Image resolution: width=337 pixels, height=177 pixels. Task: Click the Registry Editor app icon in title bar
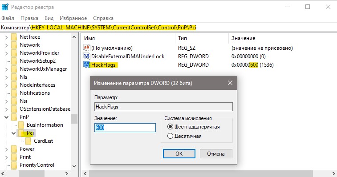(5, 7)
